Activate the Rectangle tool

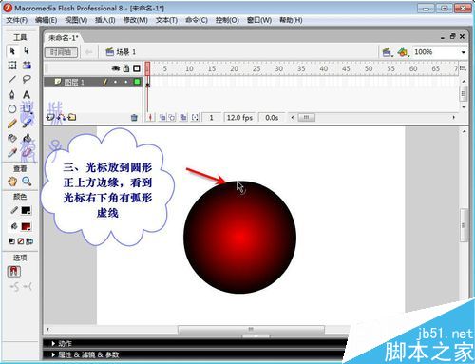click(27, 109)
